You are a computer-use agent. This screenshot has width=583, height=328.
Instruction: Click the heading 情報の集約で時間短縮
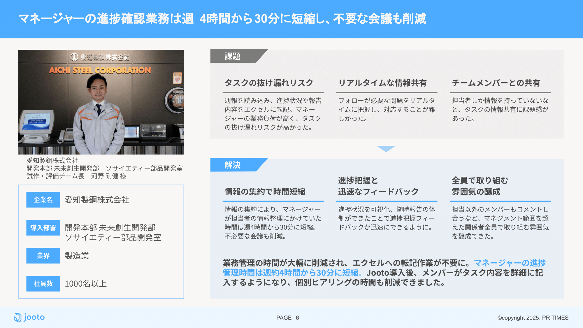[265, 192]
